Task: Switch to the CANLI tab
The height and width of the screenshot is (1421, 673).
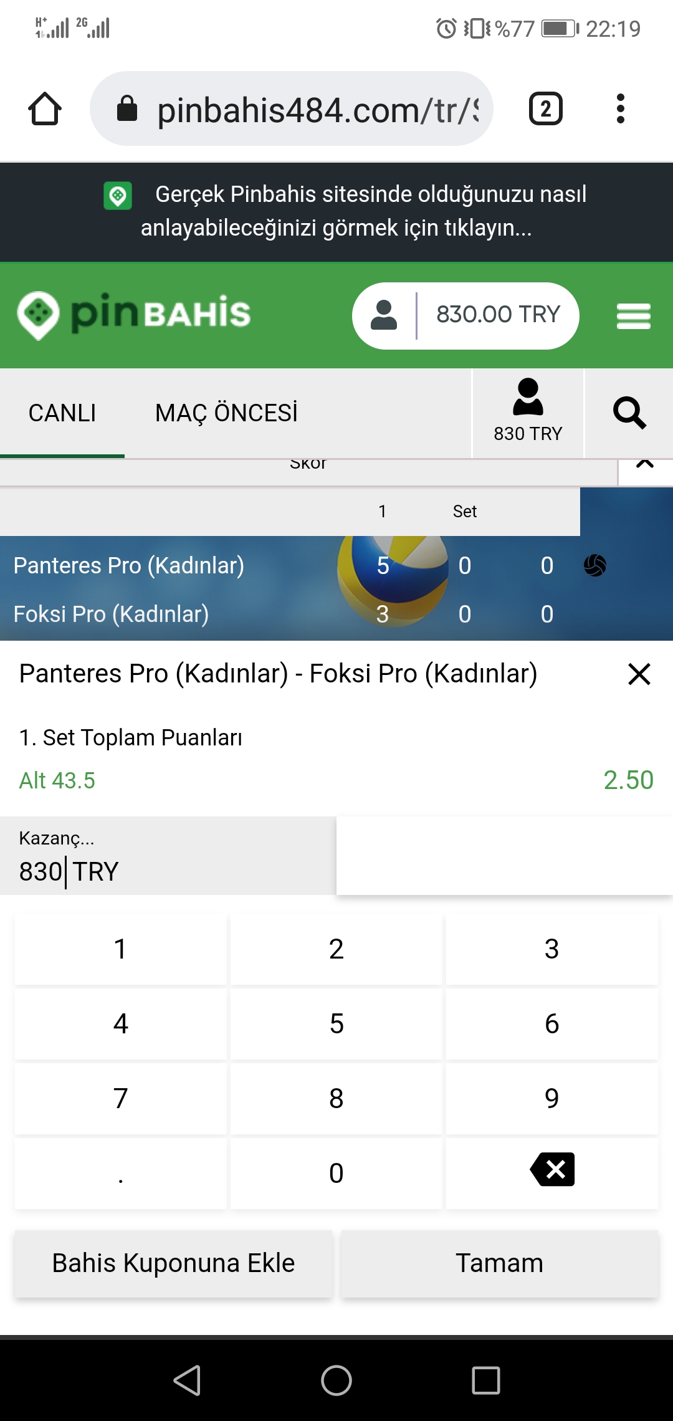Action: (62, 413)
